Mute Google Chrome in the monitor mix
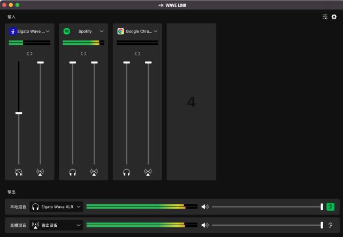 click(x=126, y=172)
